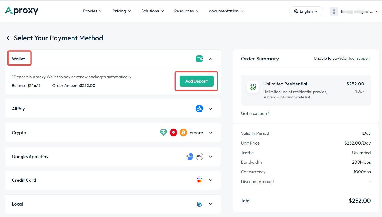382x217 pixels.
Task: Click the language globe icon
Action: click(x=296, y=11)
